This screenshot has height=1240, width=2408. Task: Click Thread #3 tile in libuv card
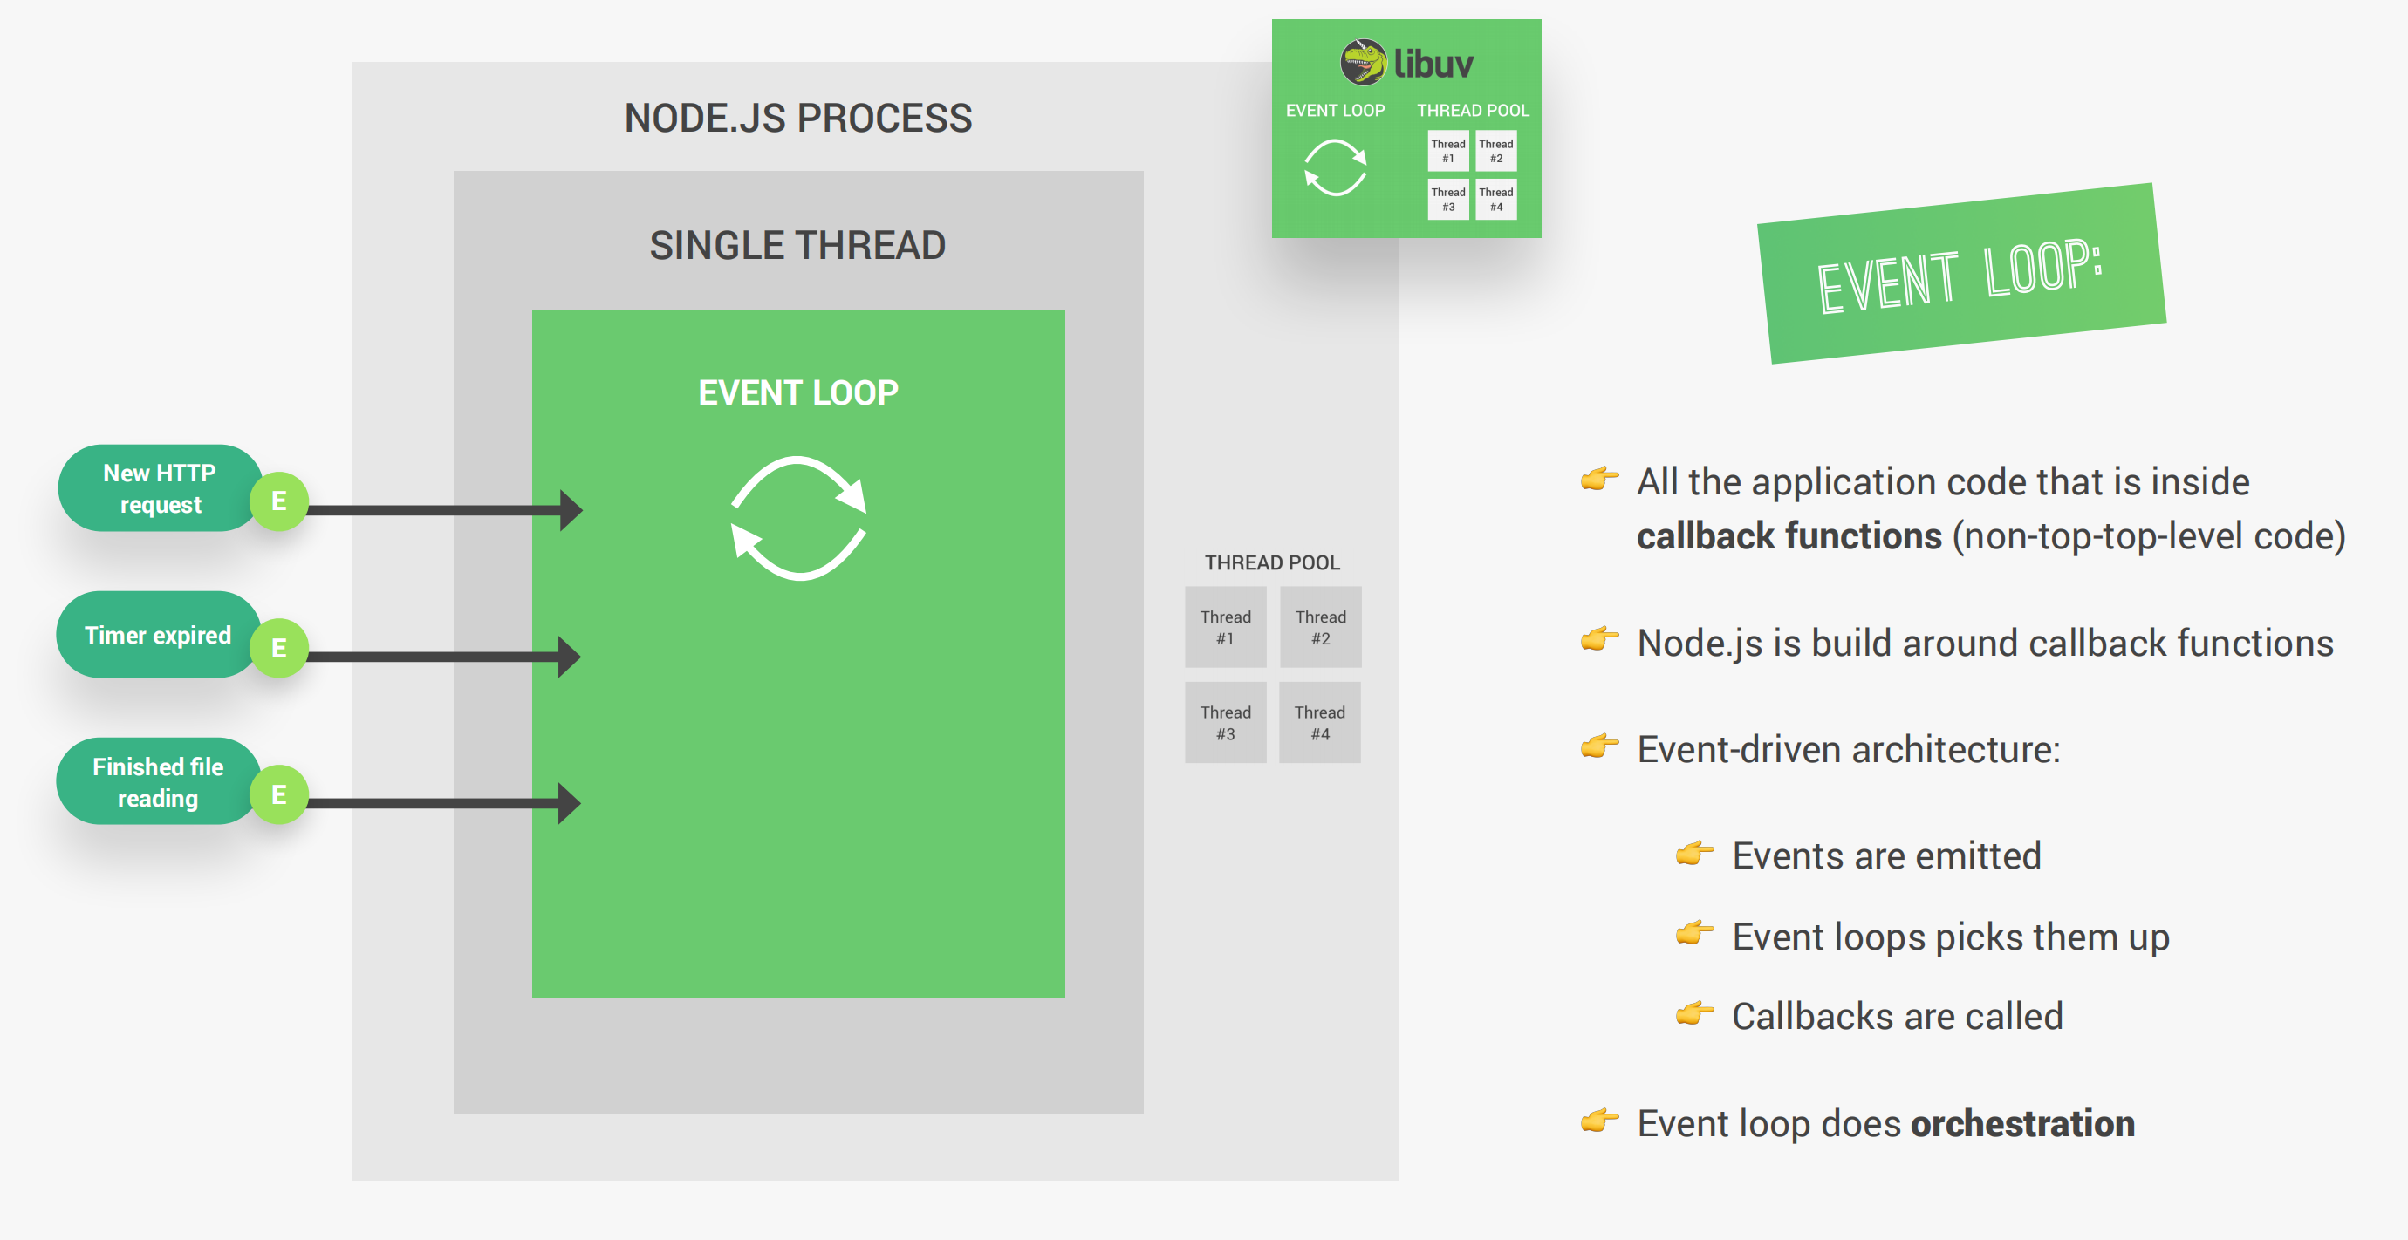tap(1447, 199)
